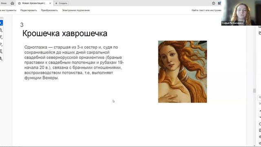The height and width of the screenshot is (147, 261).
Task: Click the Софья Петриченко name label
Action: (x=232, y=23)
